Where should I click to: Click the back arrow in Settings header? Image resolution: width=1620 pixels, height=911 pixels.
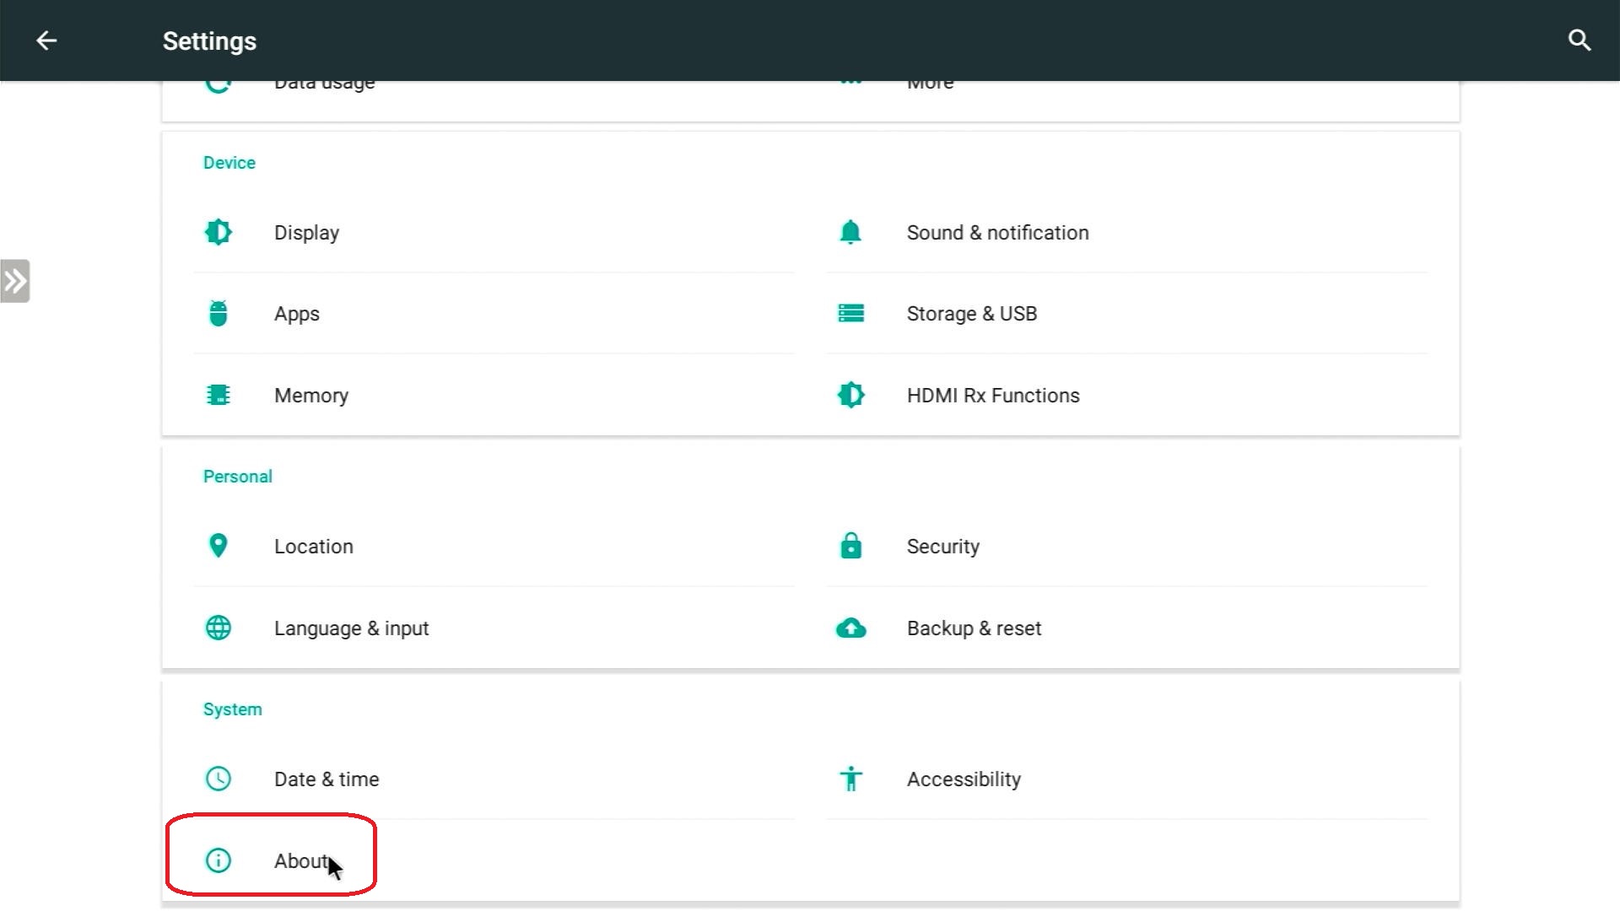tap(46, 40)
